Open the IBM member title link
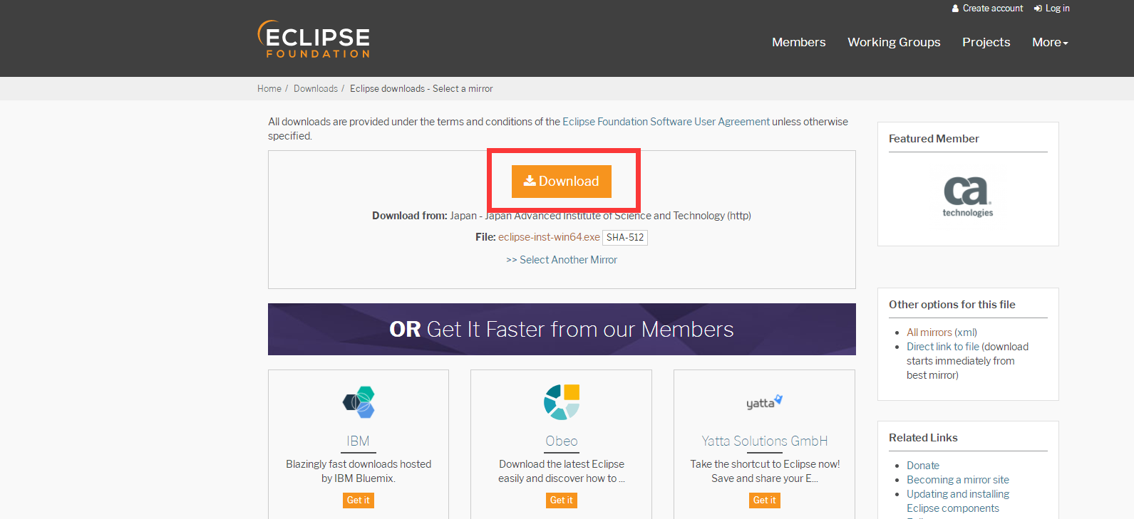The height and width of the screenshot is (519, 1134). [x=358, y=441]
